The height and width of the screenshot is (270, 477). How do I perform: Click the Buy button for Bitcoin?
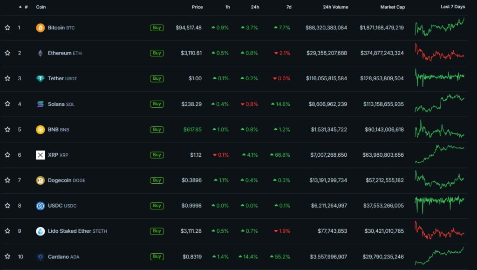point(157,28)
